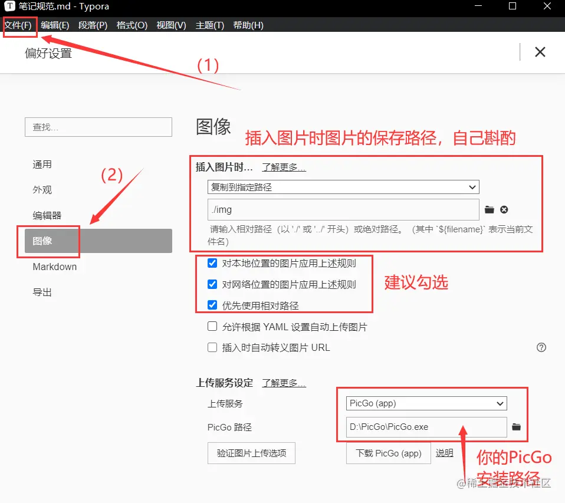Viewport: 565px width, 503px height.
Task: Click the 查找 search field
Action: tap(98, 127)
